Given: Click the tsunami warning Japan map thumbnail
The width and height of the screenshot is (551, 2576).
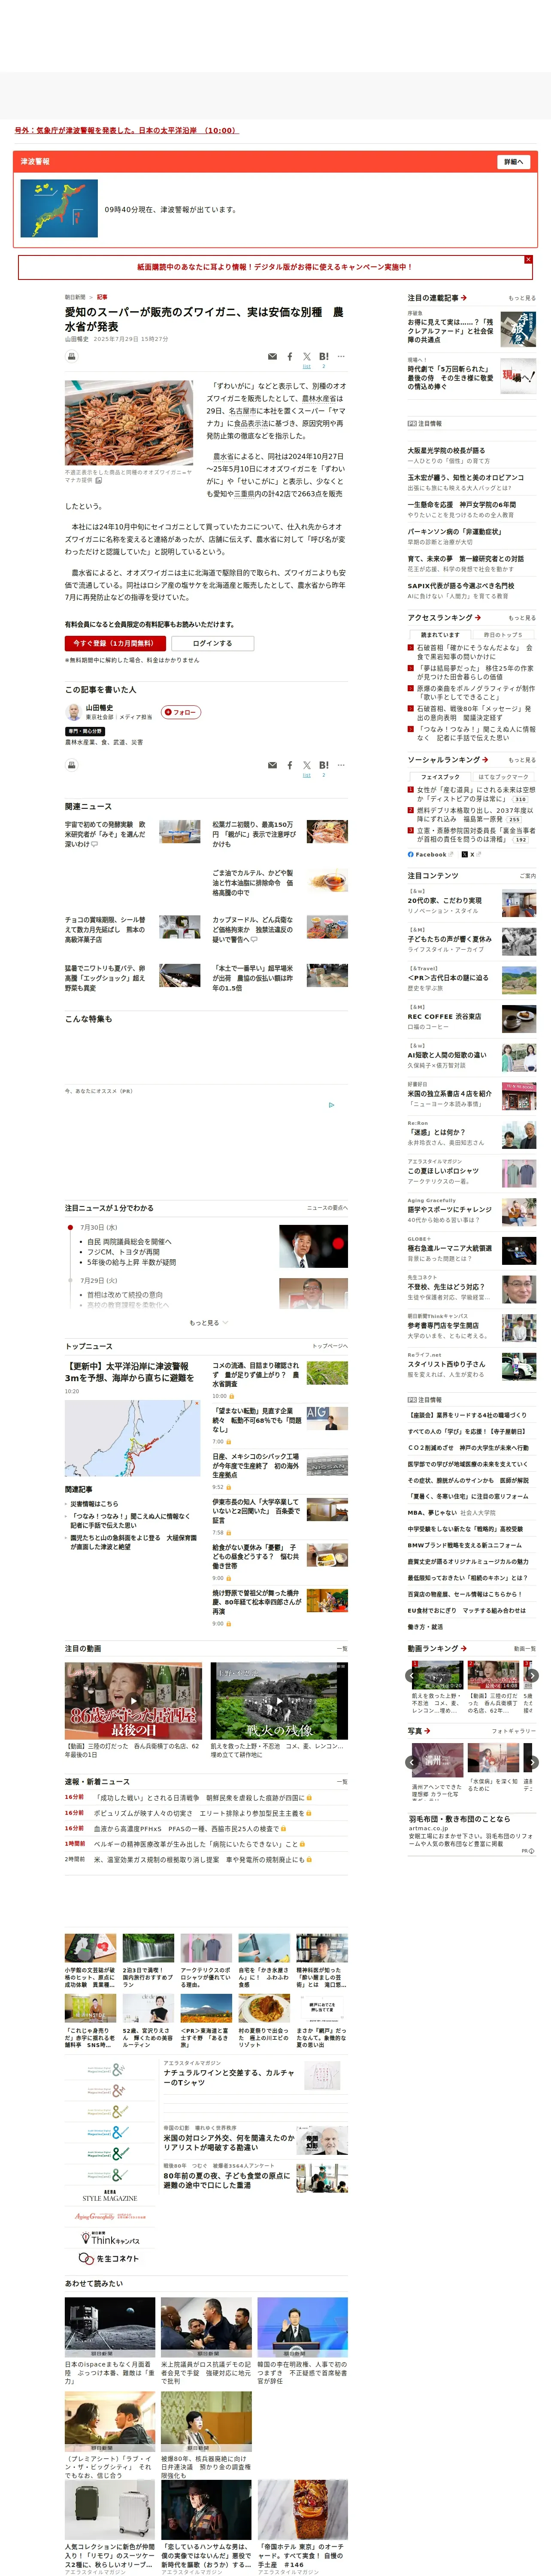Looking at the screenshot, I should click(59, 208).
